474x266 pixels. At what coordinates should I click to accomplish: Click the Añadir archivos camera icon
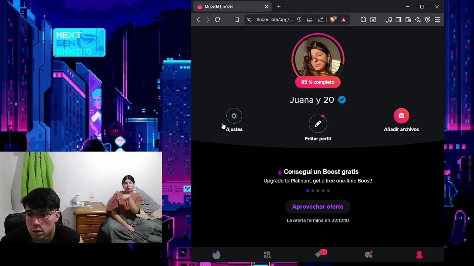[401, 116]
